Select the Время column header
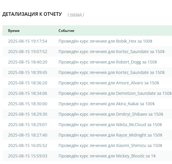 click(x=14, y=31)
